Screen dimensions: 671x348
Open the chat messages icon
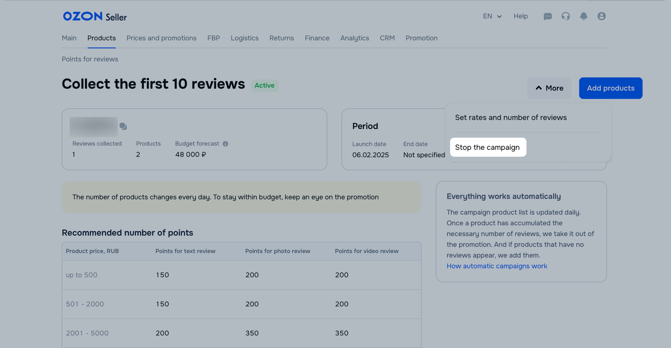click(x=548, y=16)
